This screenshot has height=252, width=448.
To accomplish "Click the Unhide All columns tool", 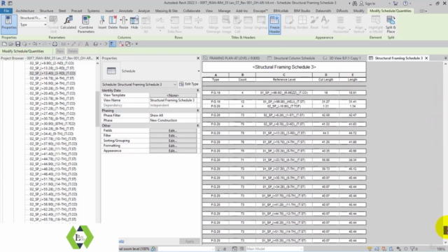I will pyautogui.click(x=146, y=24).
